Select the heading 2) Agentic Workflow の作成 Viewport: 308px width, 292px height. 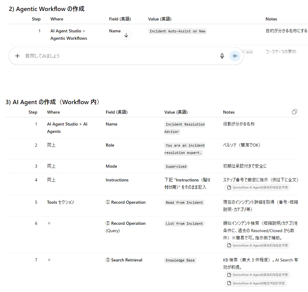(x=46, y=9)
